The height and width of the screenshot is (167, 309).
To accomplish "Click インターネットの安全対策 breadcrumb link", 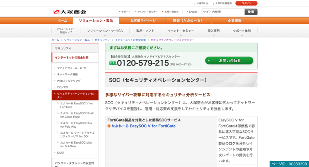I will (x=130, y=40).
